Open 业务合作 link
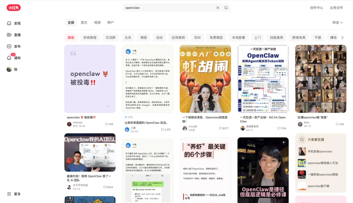 pos(336,7)
